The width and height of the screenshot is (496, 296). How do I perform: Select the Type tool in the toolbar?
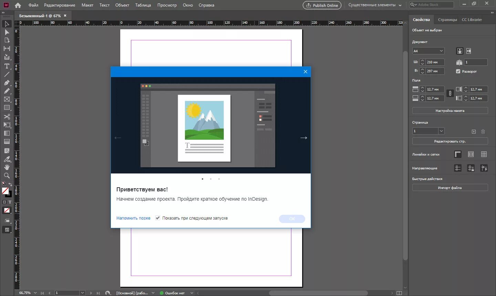click(x=7, y=65)
